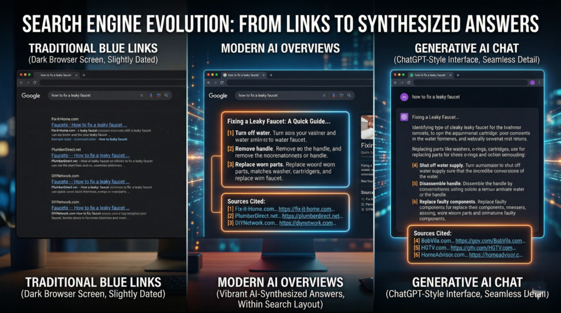Viewport: 561px width, 313px height.
Task: Click the "[1] Turn off water" step
Action: click(281, 136)
